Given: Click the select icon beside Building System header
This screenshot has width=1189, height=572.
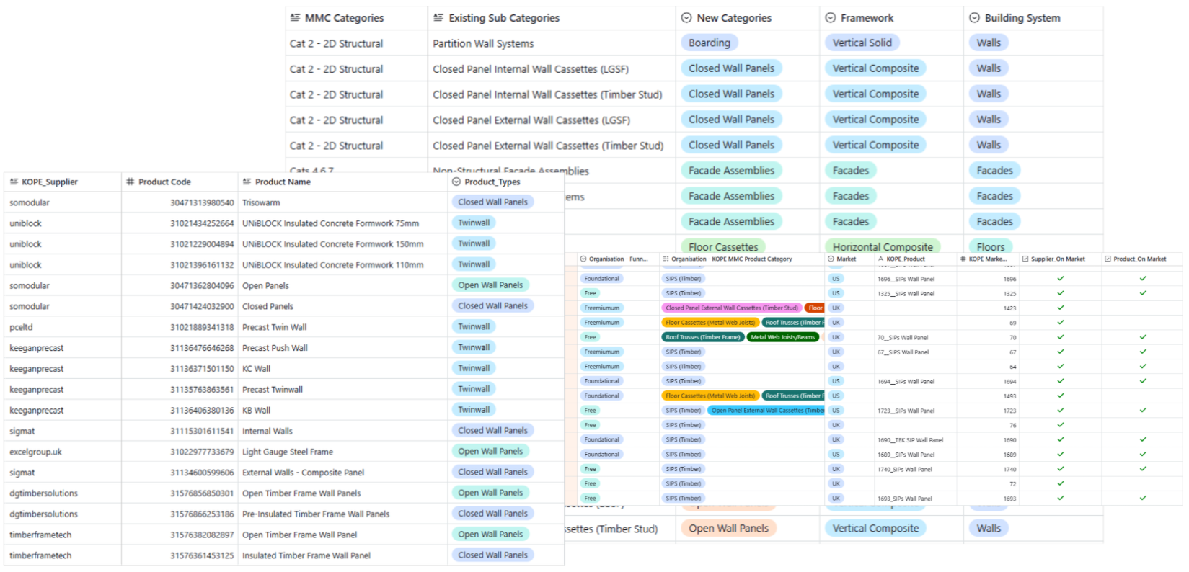Looking at the screenshot, I should pyautogui.click(x=975, y=18).
